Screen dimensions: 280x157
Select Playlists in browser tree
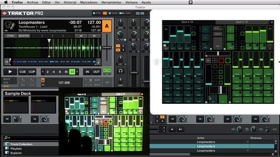pyautogui.click(x=16, y=149)
